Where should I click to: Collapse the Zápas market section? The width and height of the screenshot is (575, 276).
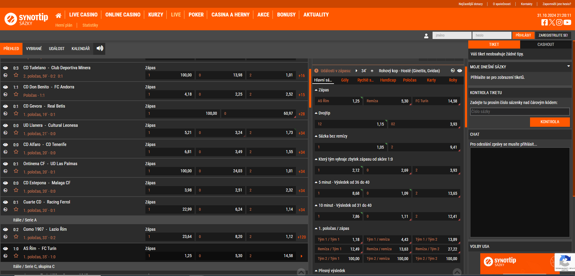[316, 90]
